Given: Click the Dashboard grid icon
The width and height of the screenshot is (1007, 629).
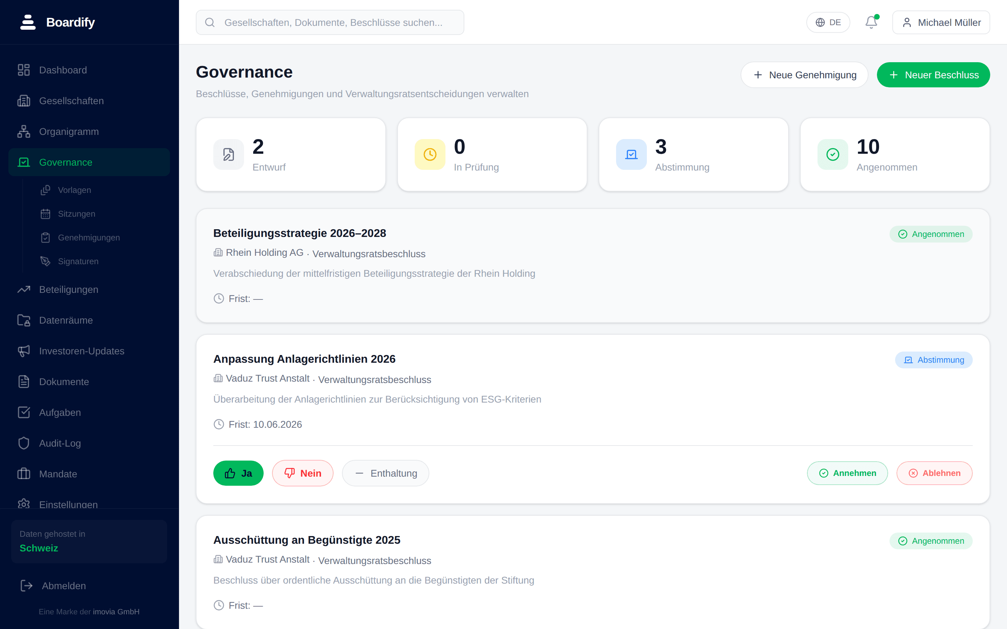Looking at the screenshot, I should click(24, 70).
